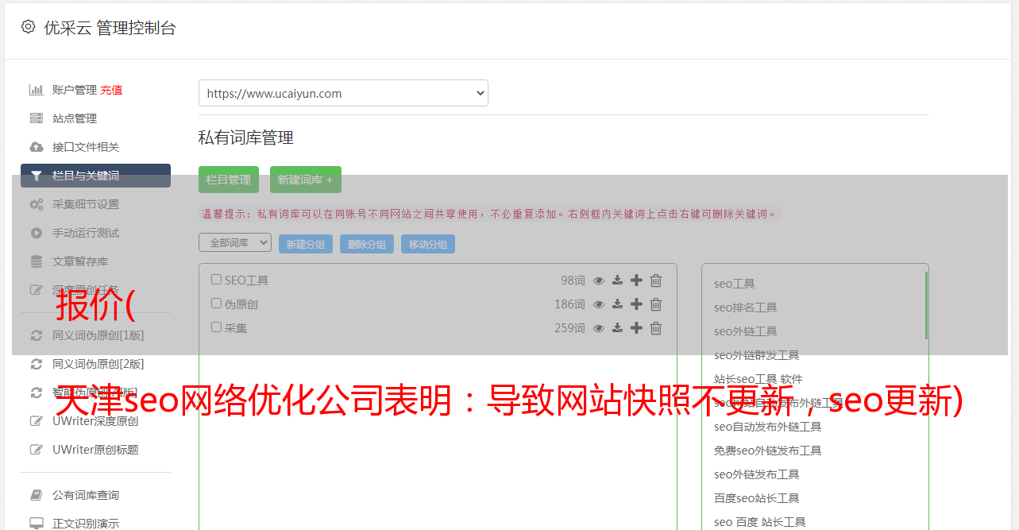Click the download icon for 伪原创 row
The image size is (1019, 530).
[617, 304]
